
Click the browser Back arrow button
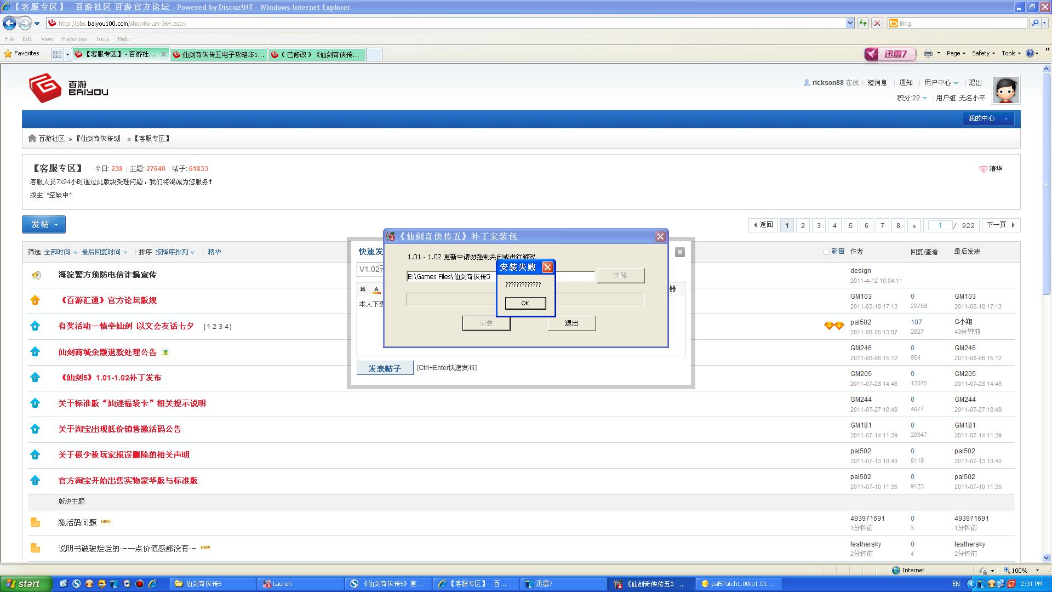pos(9,23)
